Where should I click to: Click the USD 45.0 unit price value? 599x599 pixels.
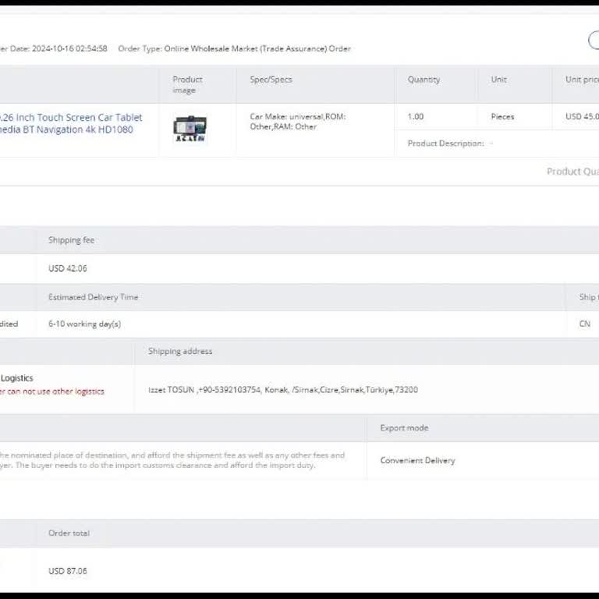pyautogui.click(x=582, y=116)
